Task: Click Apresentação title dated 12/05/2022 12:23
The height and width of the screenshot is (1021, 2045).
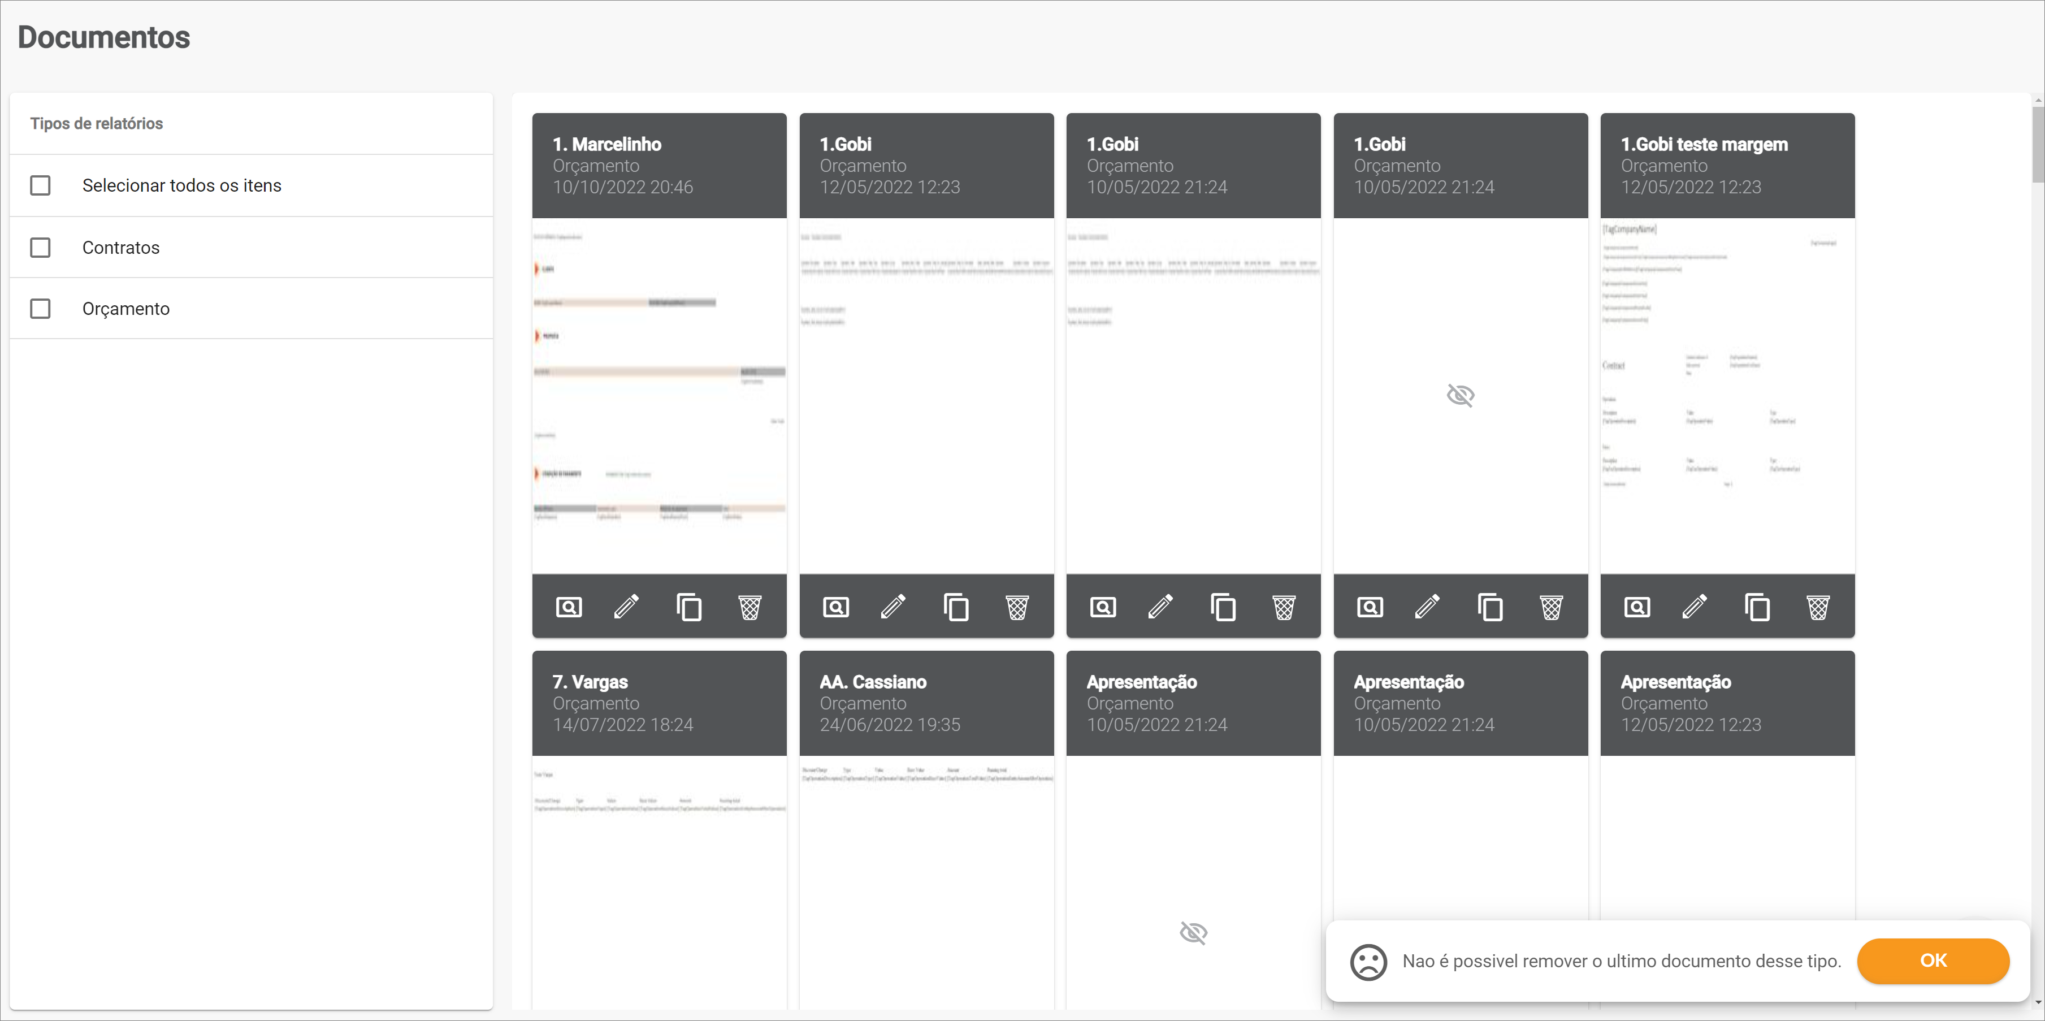Action: pyautogui.click(x=1675, y=682)
